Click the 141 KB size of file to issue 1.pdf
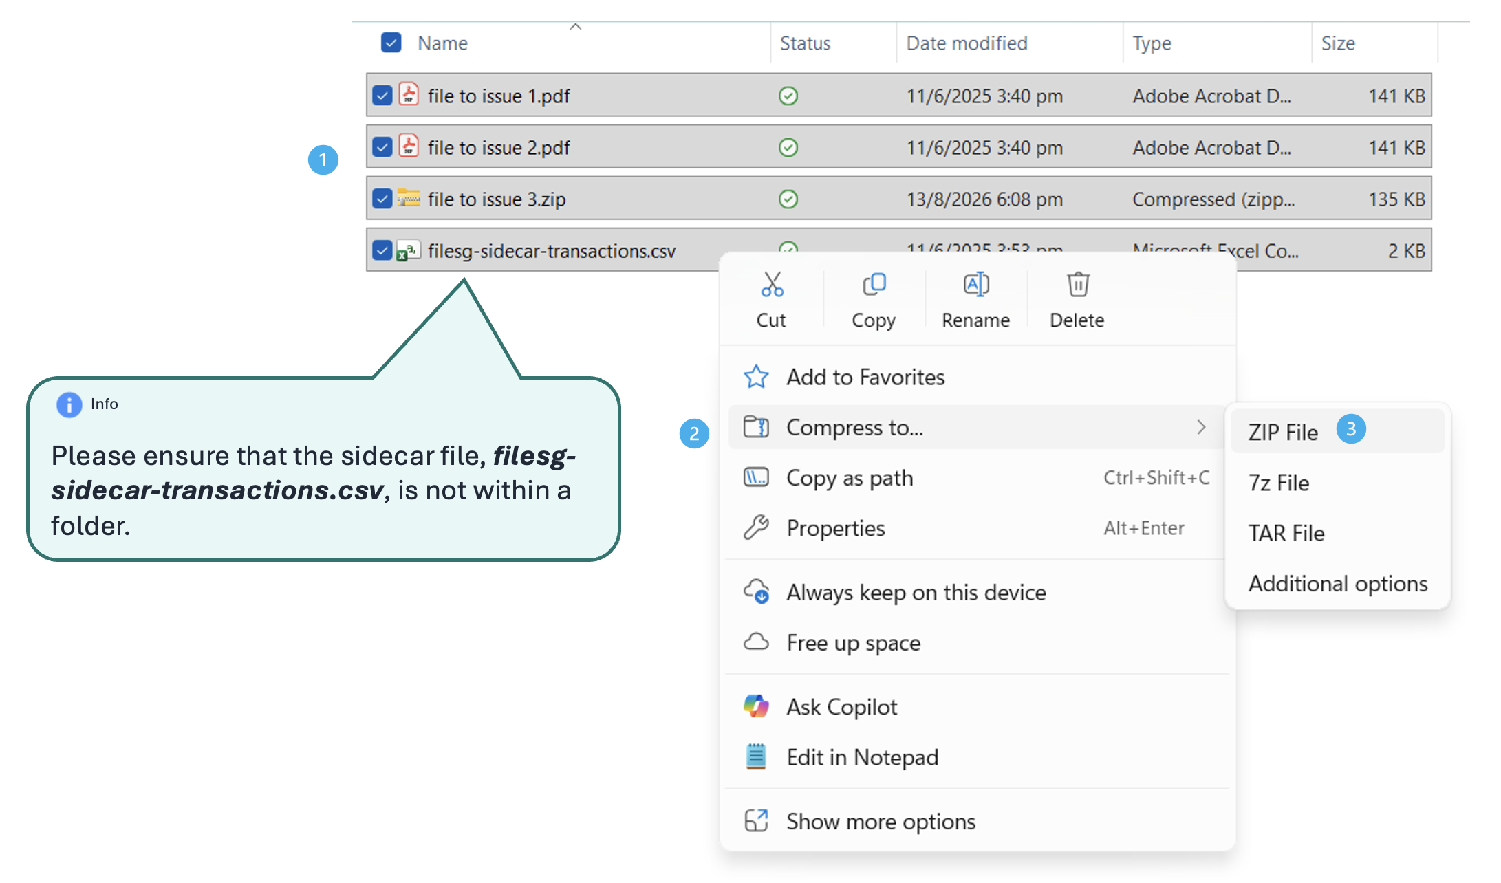 pyautogui.click(x=1396, y=96)
